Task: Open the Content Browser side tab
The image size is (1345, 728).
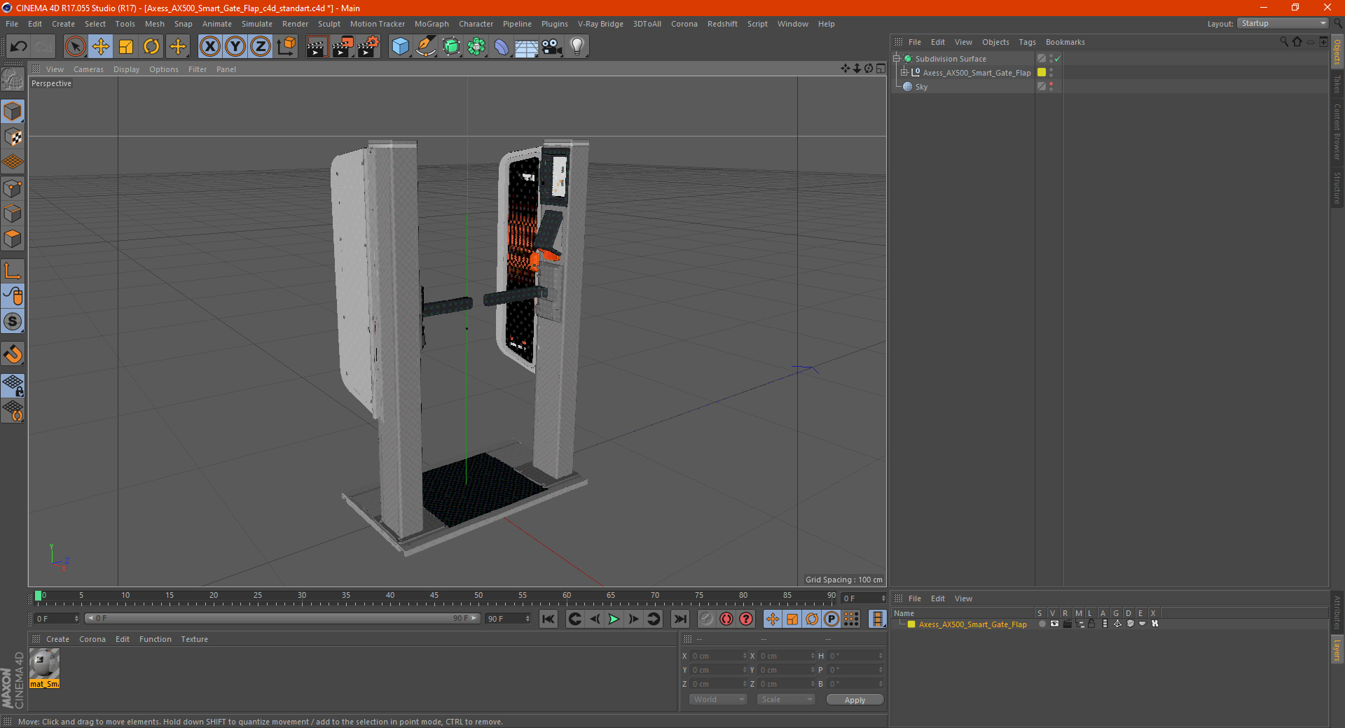Action: pyautogui.click(x=1337, y=132)
